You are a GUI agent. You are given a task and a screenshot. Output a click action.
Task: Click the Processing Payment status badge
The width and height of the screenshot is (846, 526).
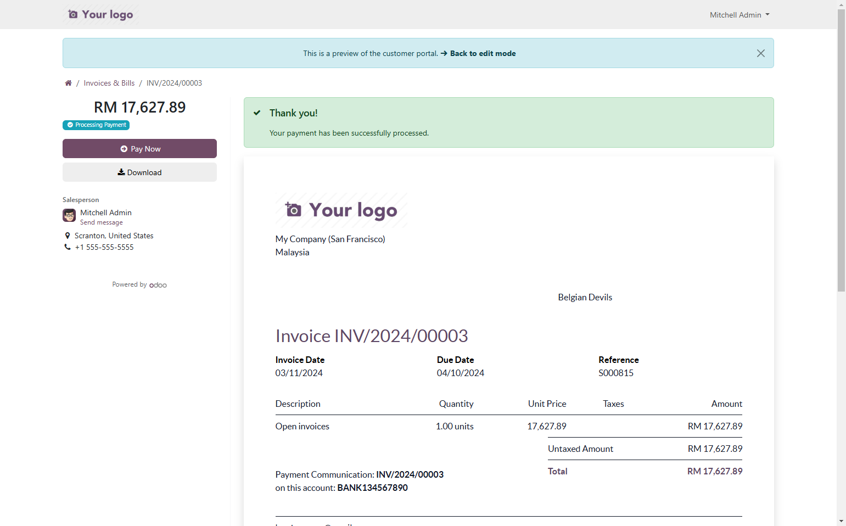[x=96, y=125]
